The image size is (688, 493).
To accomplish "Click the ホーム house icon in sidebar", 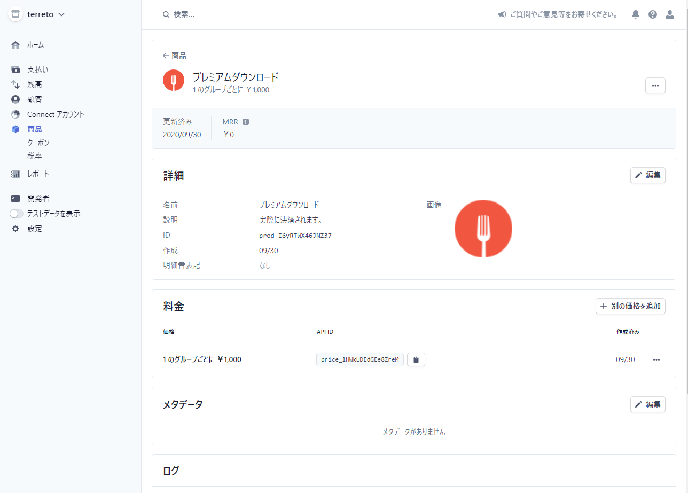I will click(x=15, y=45).
